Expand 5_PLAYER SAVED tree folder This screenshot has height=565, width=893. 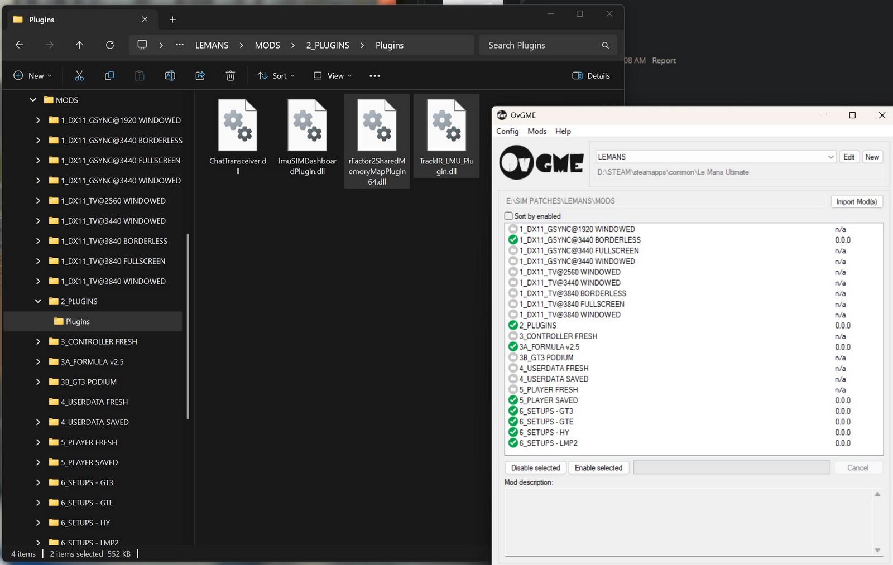(x=38, y=462)
